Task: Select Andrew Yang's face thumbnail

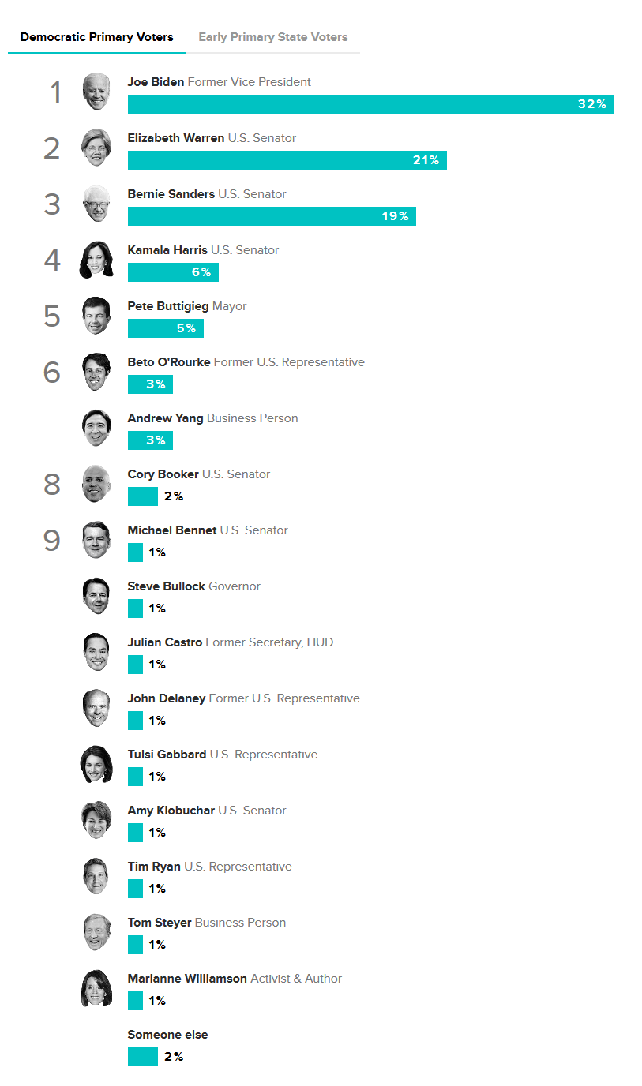Action: point(96,428)
